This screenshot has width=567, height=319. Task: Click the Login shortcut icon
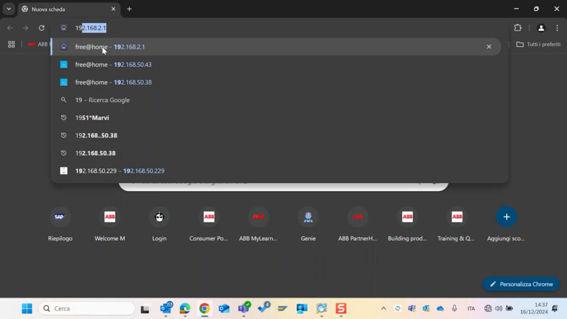tap(159, 217)
